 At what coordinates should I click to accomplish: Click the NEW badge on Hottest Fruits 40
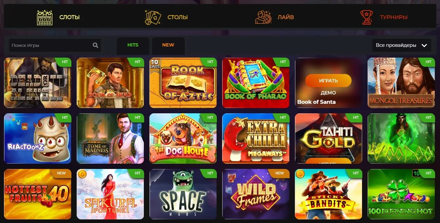[61, 173]
